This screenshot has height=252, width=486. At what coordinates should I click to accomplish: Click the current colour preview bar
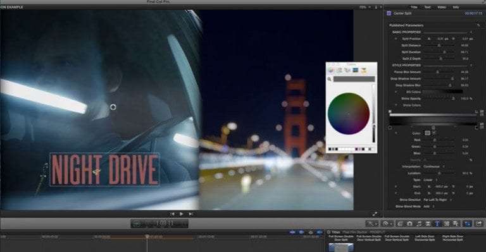[x=354, y=79]
